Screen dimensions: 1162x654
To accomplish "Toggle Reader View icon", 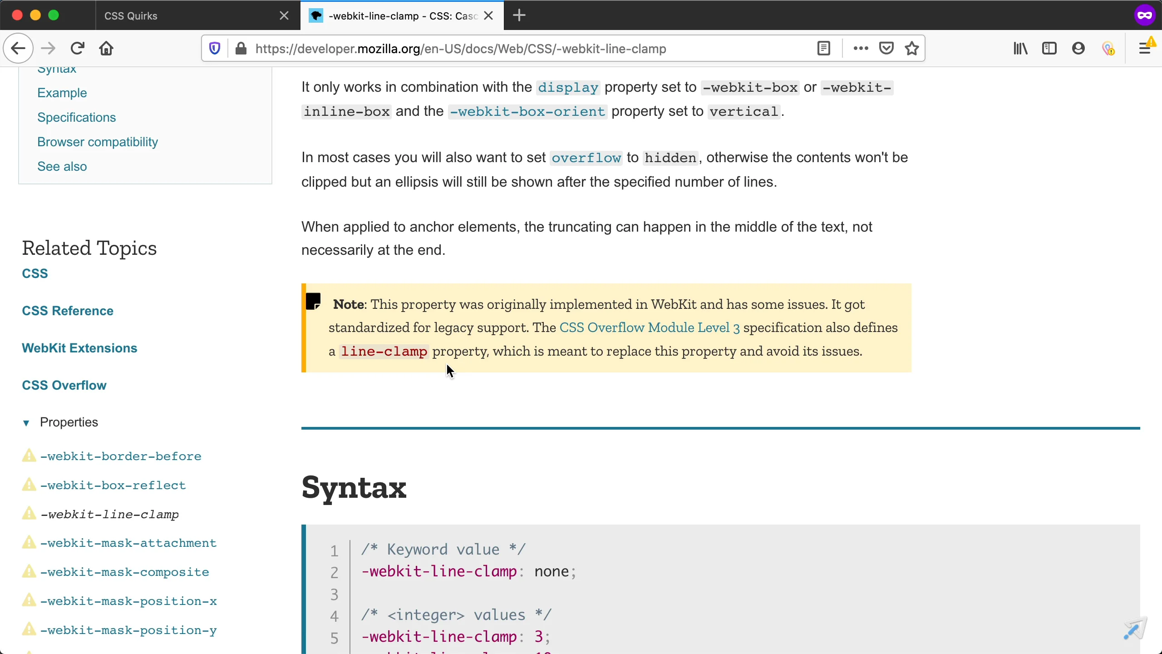I will pos(823,48).
